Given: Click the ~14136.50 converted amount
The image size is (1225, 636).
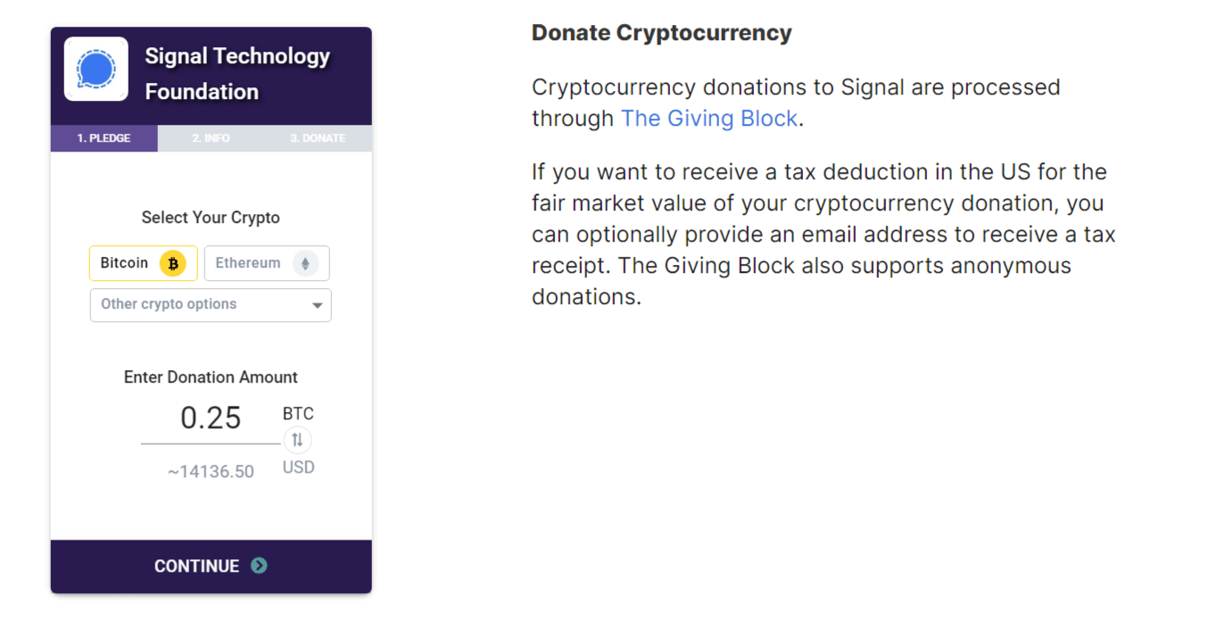Looking at the screenshot, I should click(211, 472).
